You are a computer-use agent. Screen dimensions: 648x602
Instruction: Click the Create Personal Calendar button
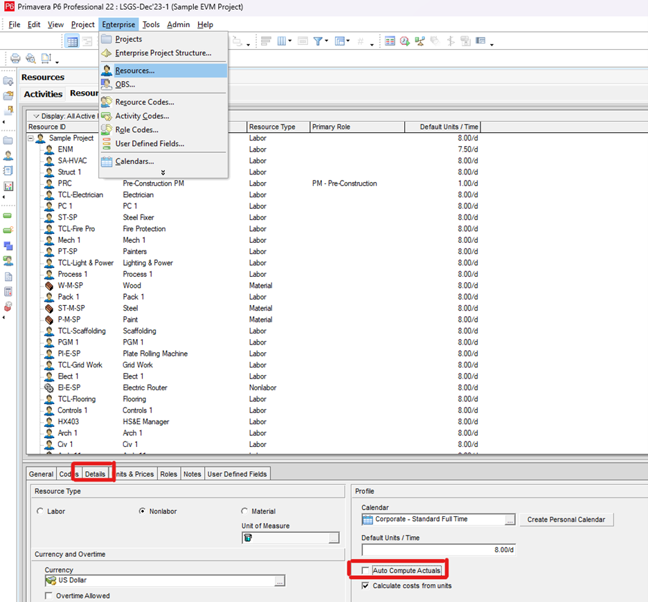click(x=566, y=520)
